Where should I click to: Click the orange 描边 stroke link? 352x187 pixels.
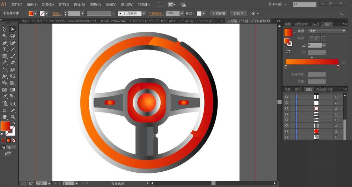pos(57,14)
